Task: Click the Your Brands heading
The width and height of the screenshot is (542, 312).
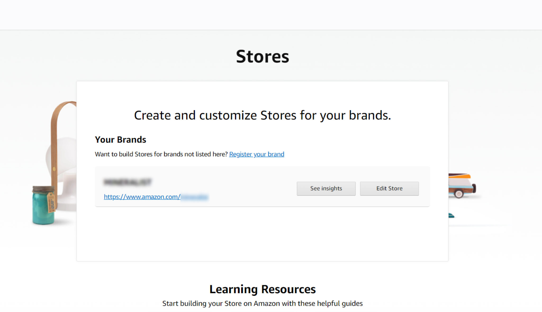Action: tap(120, 140)
